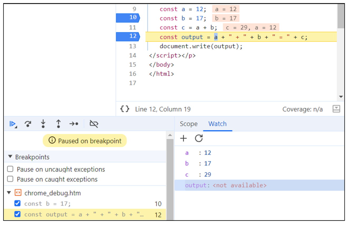Screen dimensions: 349x225
Task: Click the Deactivate breakpoints icon
Action: [94, 124]
